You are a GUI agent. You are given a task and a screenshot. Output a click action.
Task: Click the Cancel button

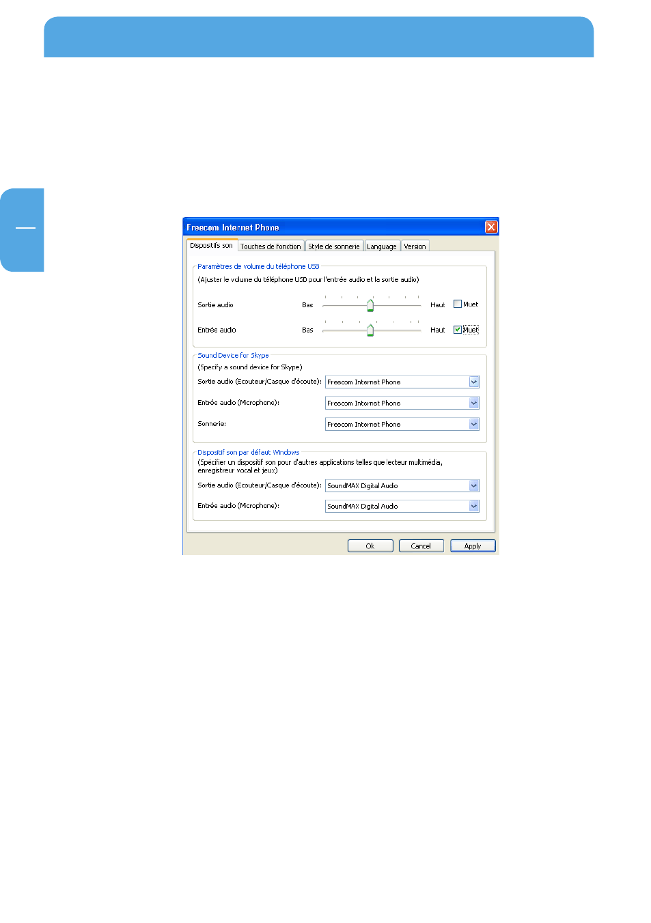coord(421,546)
